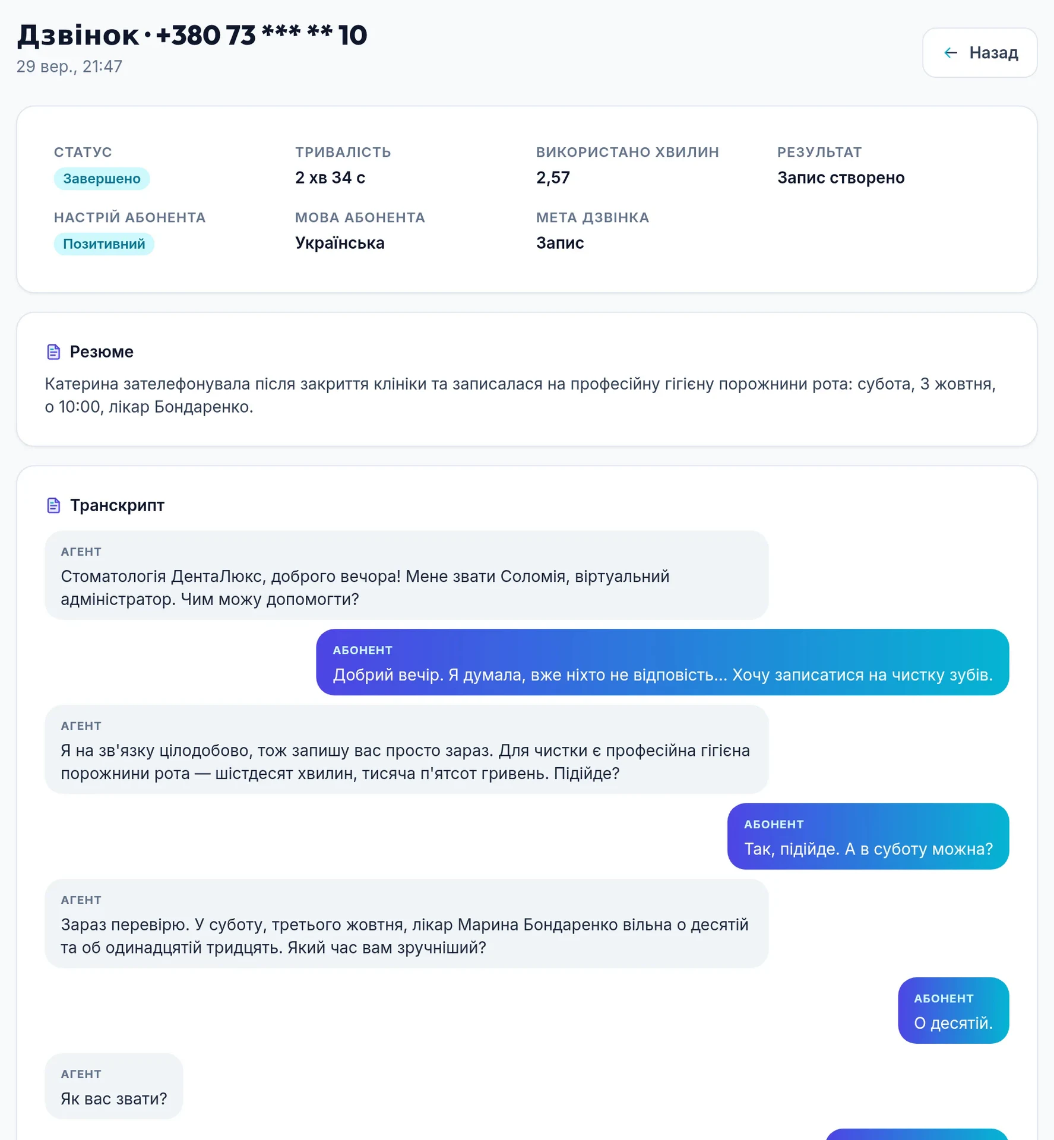
Task: Click the ТРИВАЛІСТЬ field label
Action: (343, 152)
